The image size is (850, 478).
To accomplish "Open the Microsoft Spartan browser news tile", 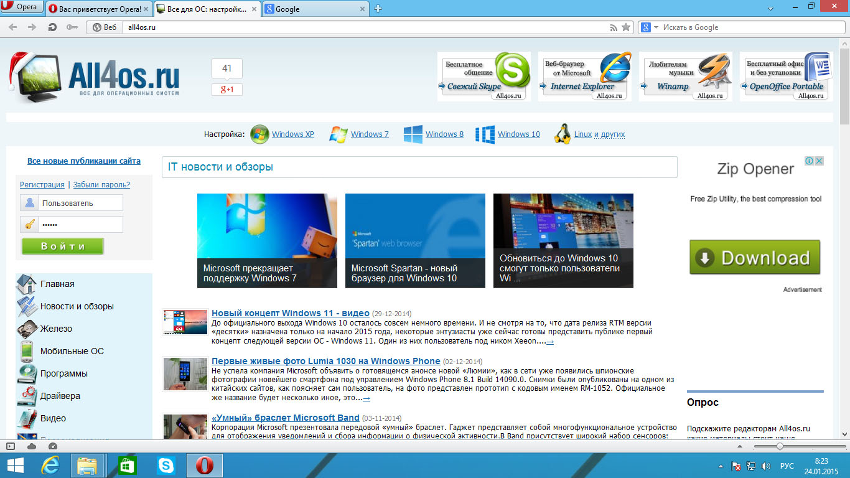I will coord(415,241).
